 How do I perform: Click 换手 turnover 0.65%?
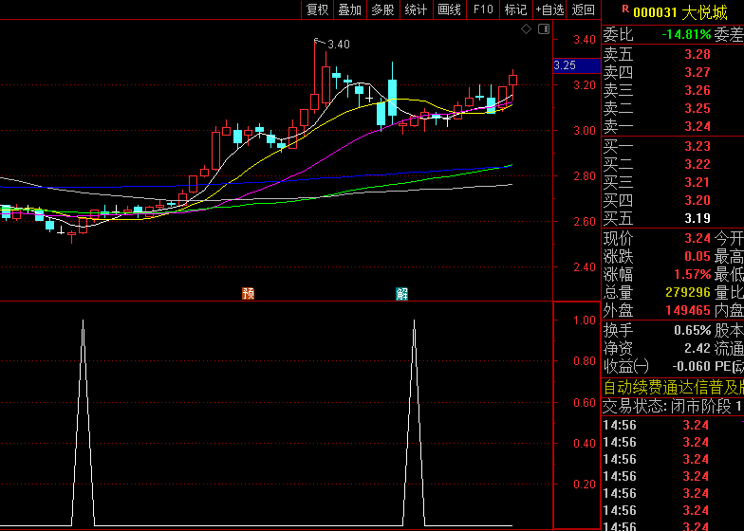pos(693,330)
